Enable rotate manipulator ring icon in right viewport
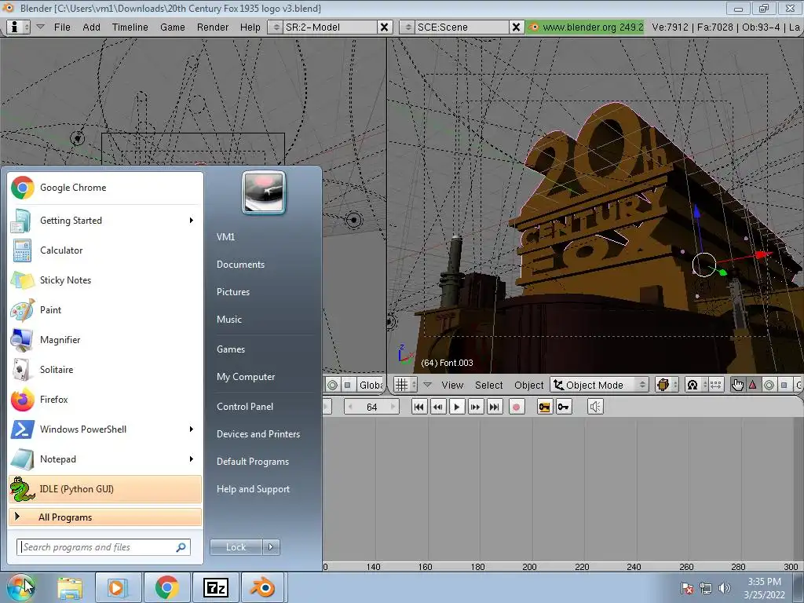Viewport: 804px width, 603px height. point(769,385)
